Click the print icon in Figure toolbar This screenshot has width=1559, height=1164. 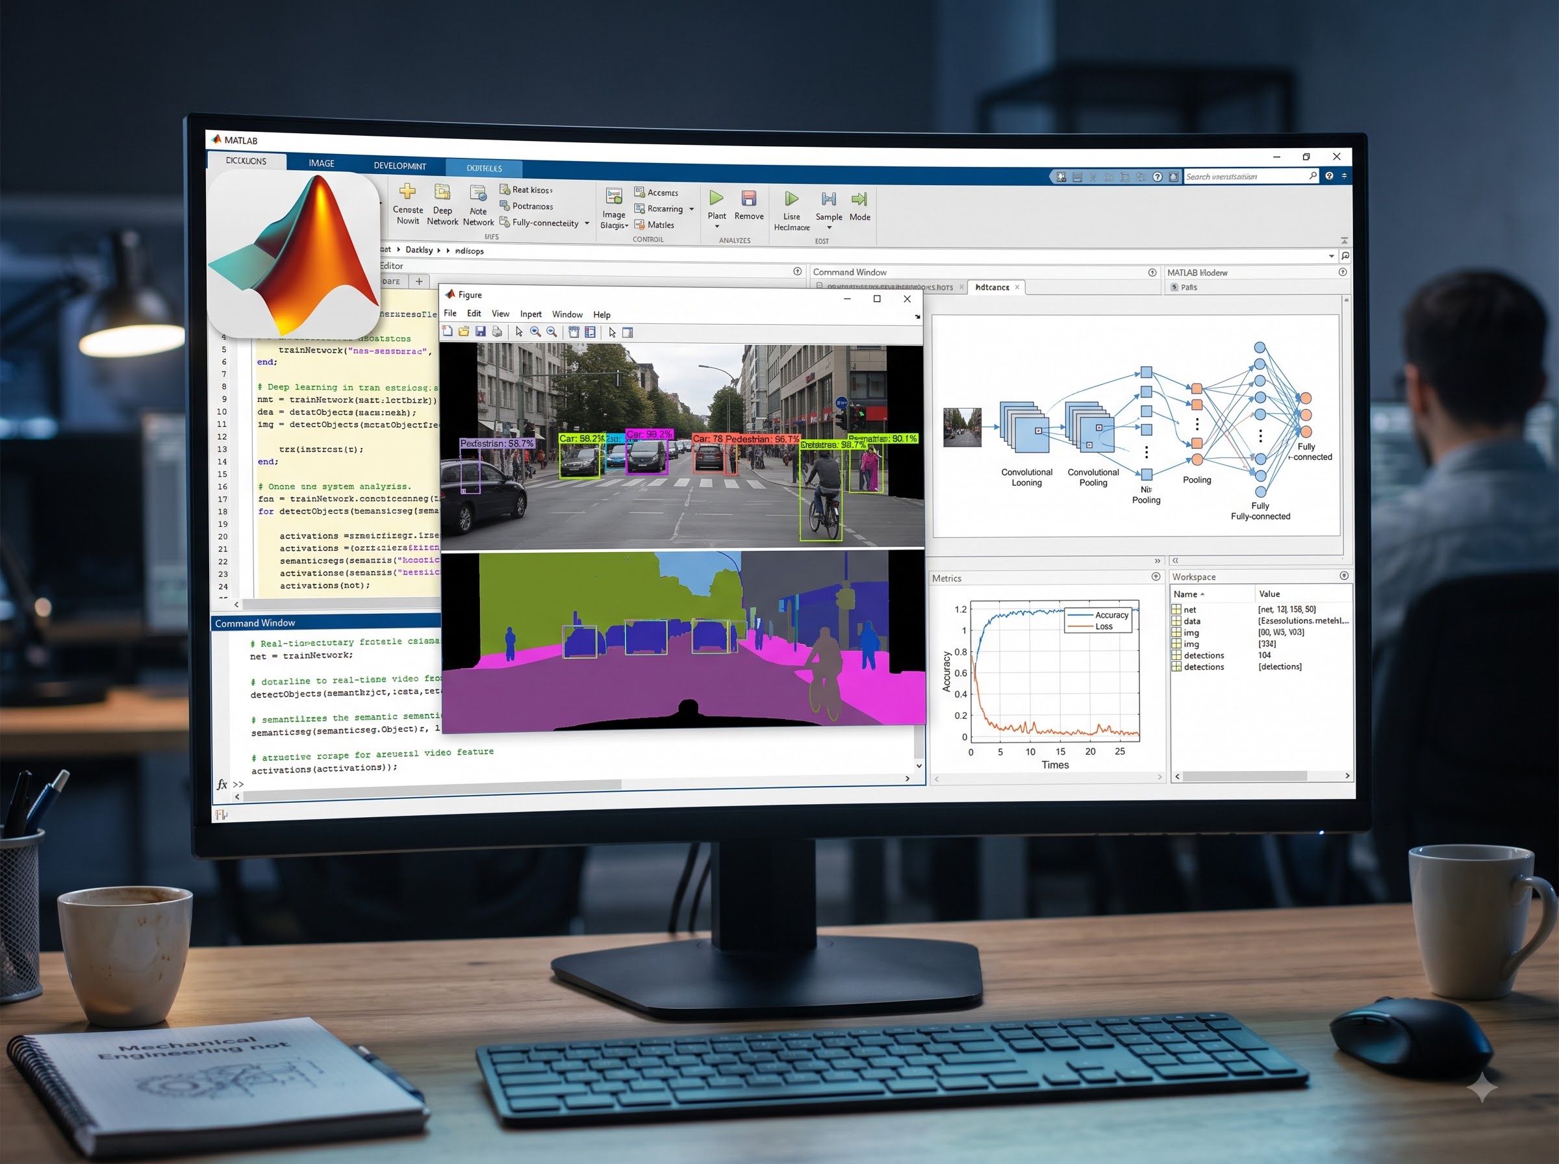click(497, 332)
